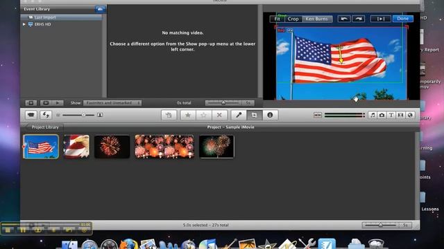Select ERHS HD in Event Library

click(42, 25)
